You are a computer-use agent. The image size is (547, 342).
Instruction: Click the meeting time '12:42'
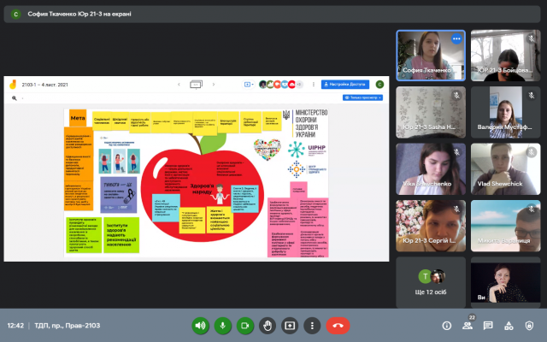[x=15, y=326]
